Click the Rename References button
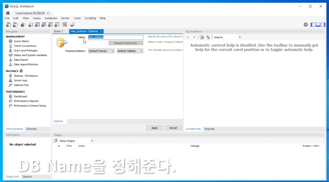This screenshot has height=182, width=329. tap(126, 43)
